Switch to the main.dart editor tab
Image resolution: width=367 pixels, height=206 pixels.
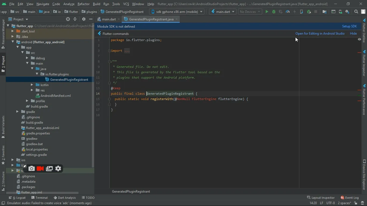point(108,19)
